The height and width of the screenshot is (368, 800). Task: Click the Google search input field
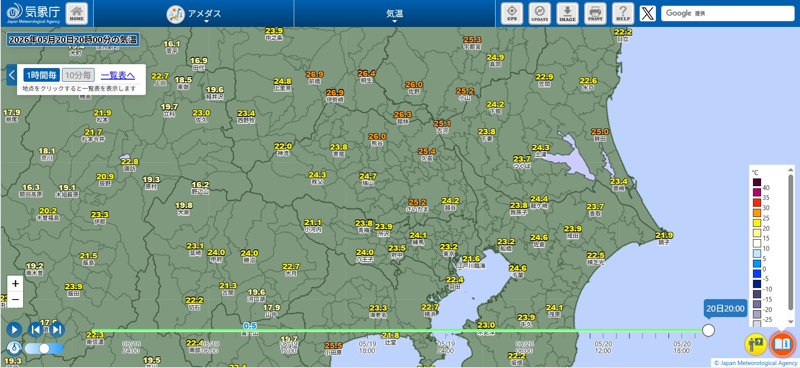(x=728, y=13)
